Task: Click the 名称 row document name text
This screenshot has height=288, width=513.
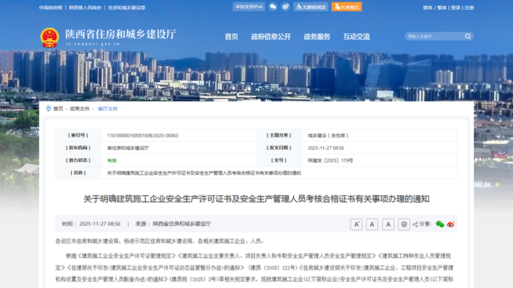Action: 204,173
